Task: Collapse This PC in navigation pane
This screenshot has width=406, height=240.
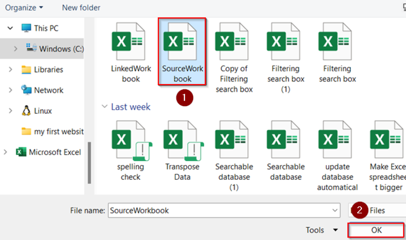Action: pos(10,28)
